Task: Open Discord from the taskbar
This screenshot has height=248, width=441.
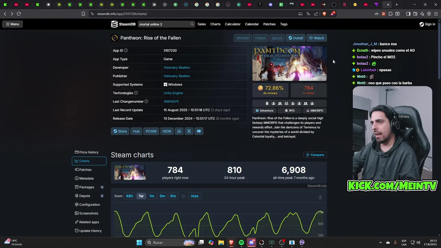Action: tap(252, 242)
